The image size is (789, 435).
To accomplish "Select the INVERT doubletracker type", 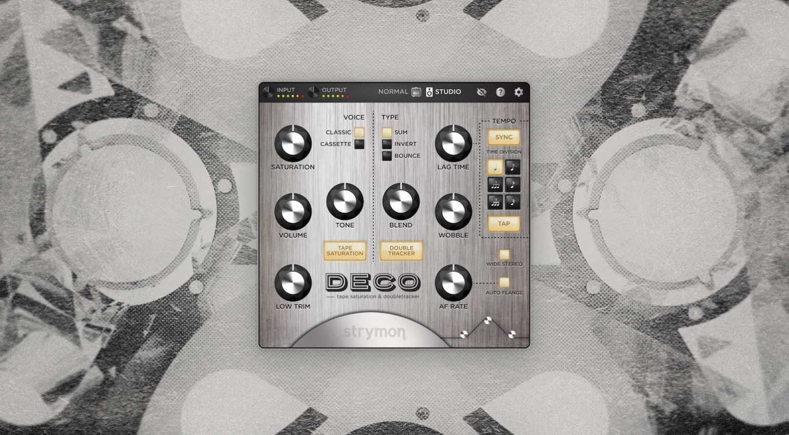I will pos(386,144).
